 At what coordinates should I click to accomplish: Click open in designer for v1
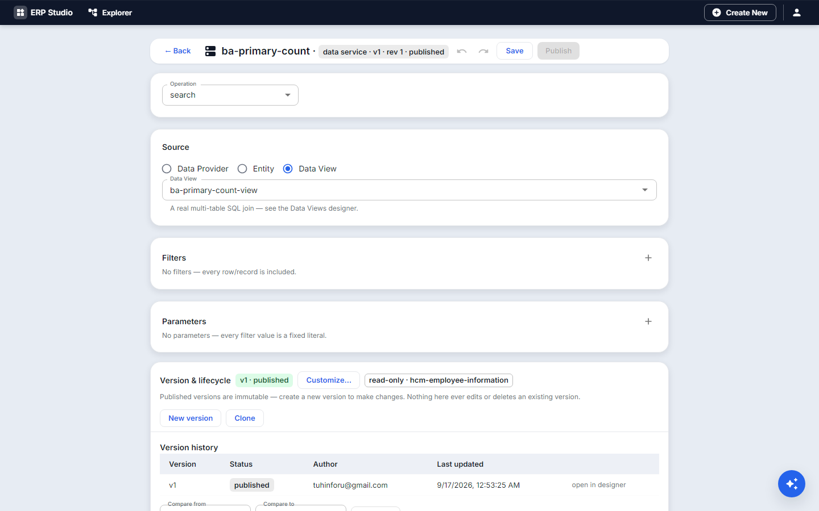[599, 485]
